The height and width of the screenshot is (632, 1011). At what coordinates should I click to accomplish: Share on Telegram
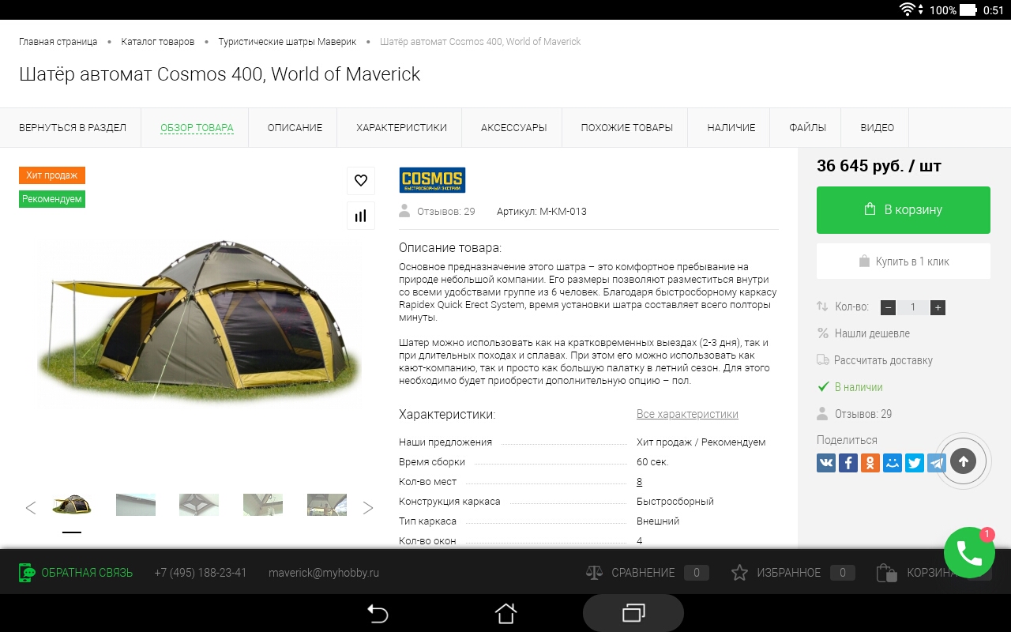937,462
